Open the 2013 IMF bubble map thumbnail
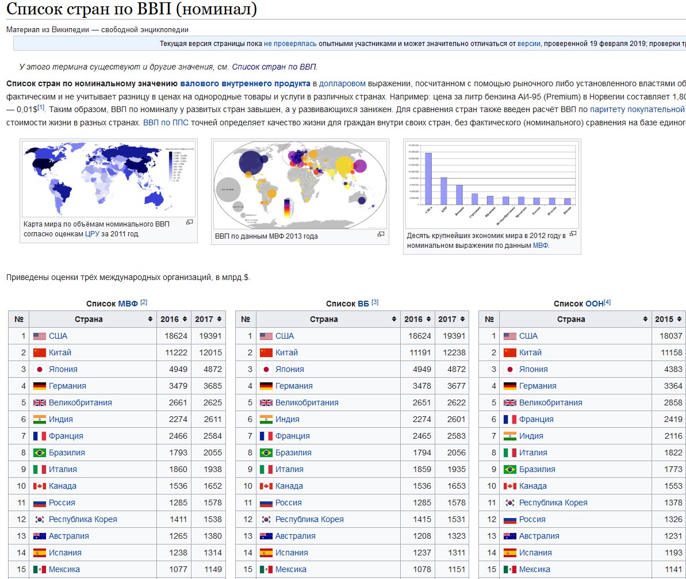Viewport: 686px width, 579px height. (300, 185)
